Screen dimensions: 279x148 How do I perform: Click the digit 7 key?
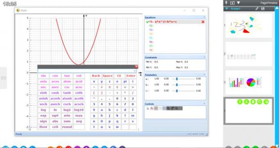(x=125, y=104)
